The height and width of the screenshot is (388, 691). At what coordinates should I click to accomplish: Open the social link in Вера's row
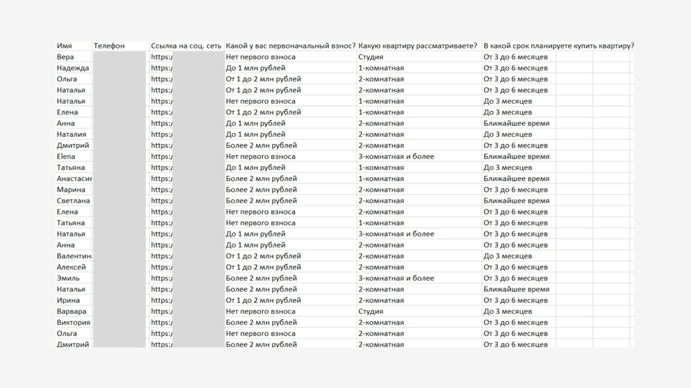click(x=161, y=57)
